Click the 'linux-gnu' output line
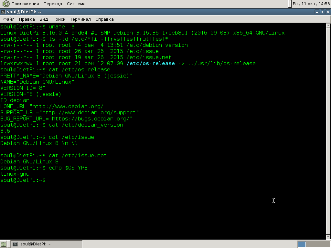This screenshot has width=331, height=248. pos(15,174)
